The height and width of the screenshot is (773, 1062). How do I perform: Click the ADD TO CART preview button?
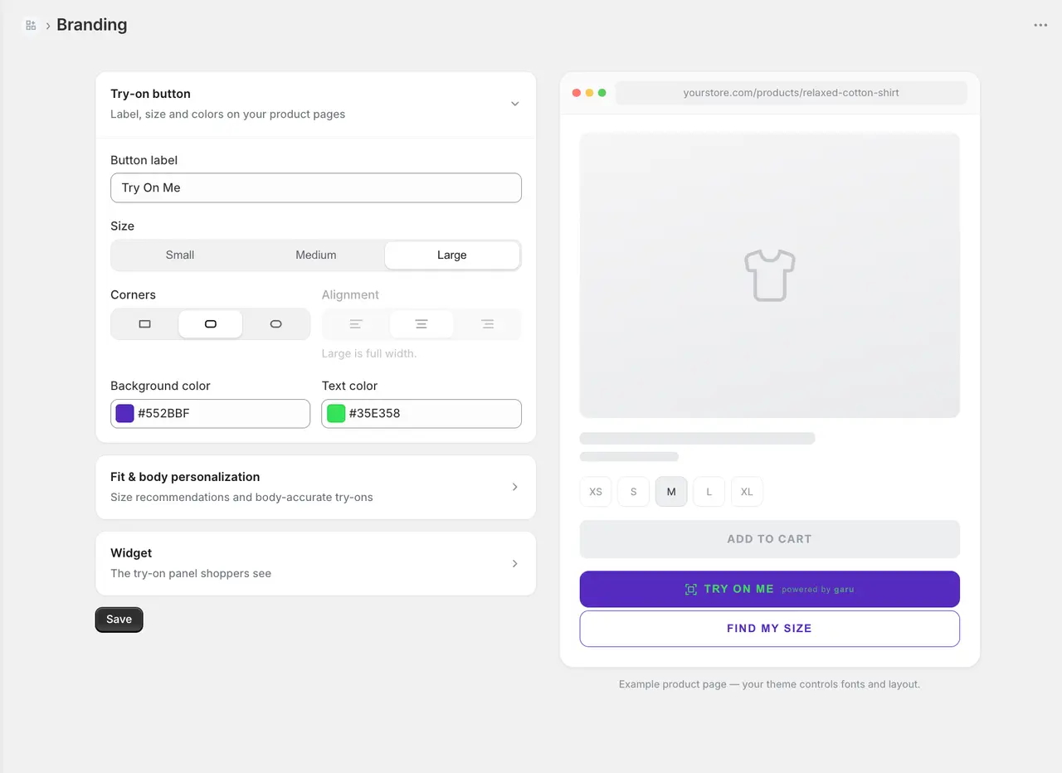point(770,539)
